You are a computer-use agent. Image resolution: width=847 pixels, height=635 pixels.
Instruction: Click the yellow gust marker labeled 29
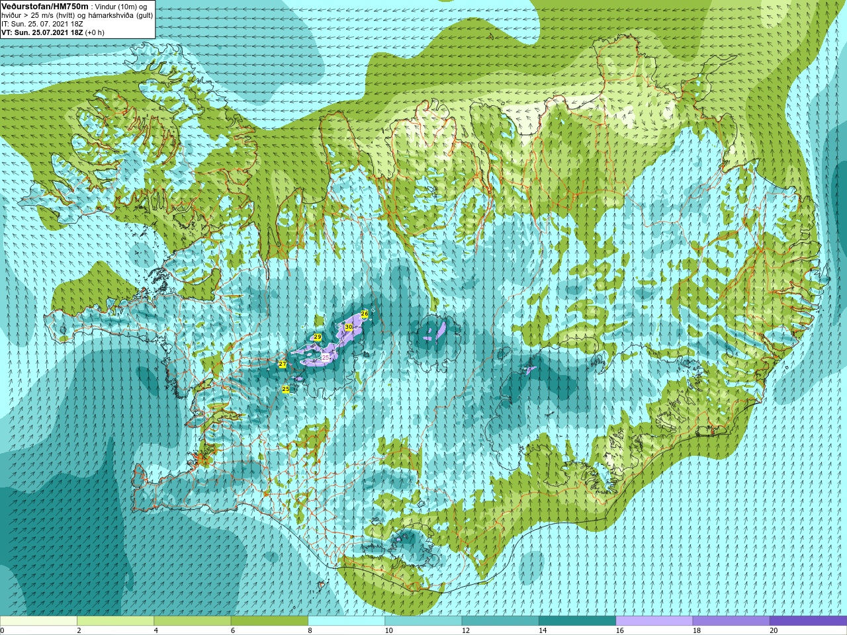pos(318,337)
